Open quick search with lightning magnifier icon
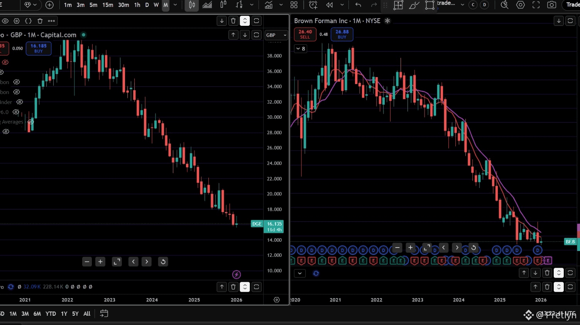 [504, 5]
